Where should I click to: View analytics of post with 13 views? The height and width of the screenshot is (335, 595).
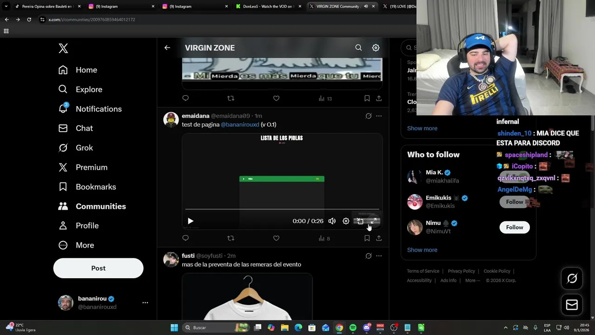325,98
